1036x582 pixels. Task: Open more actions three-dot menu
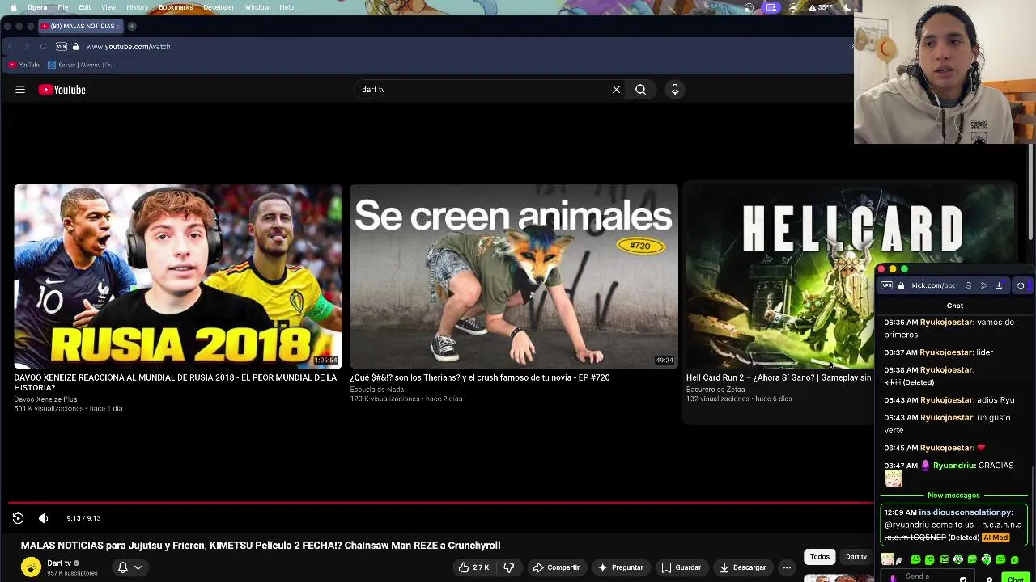[787, 567]
